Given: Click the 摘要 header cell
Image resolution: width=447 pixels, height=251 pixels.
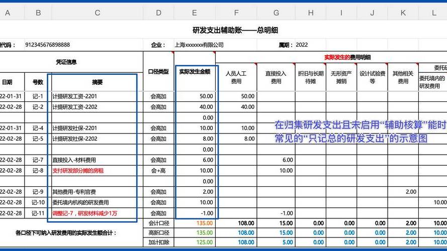Looking at the screenshot, I should pyautogui.click(x=98, y=82).
